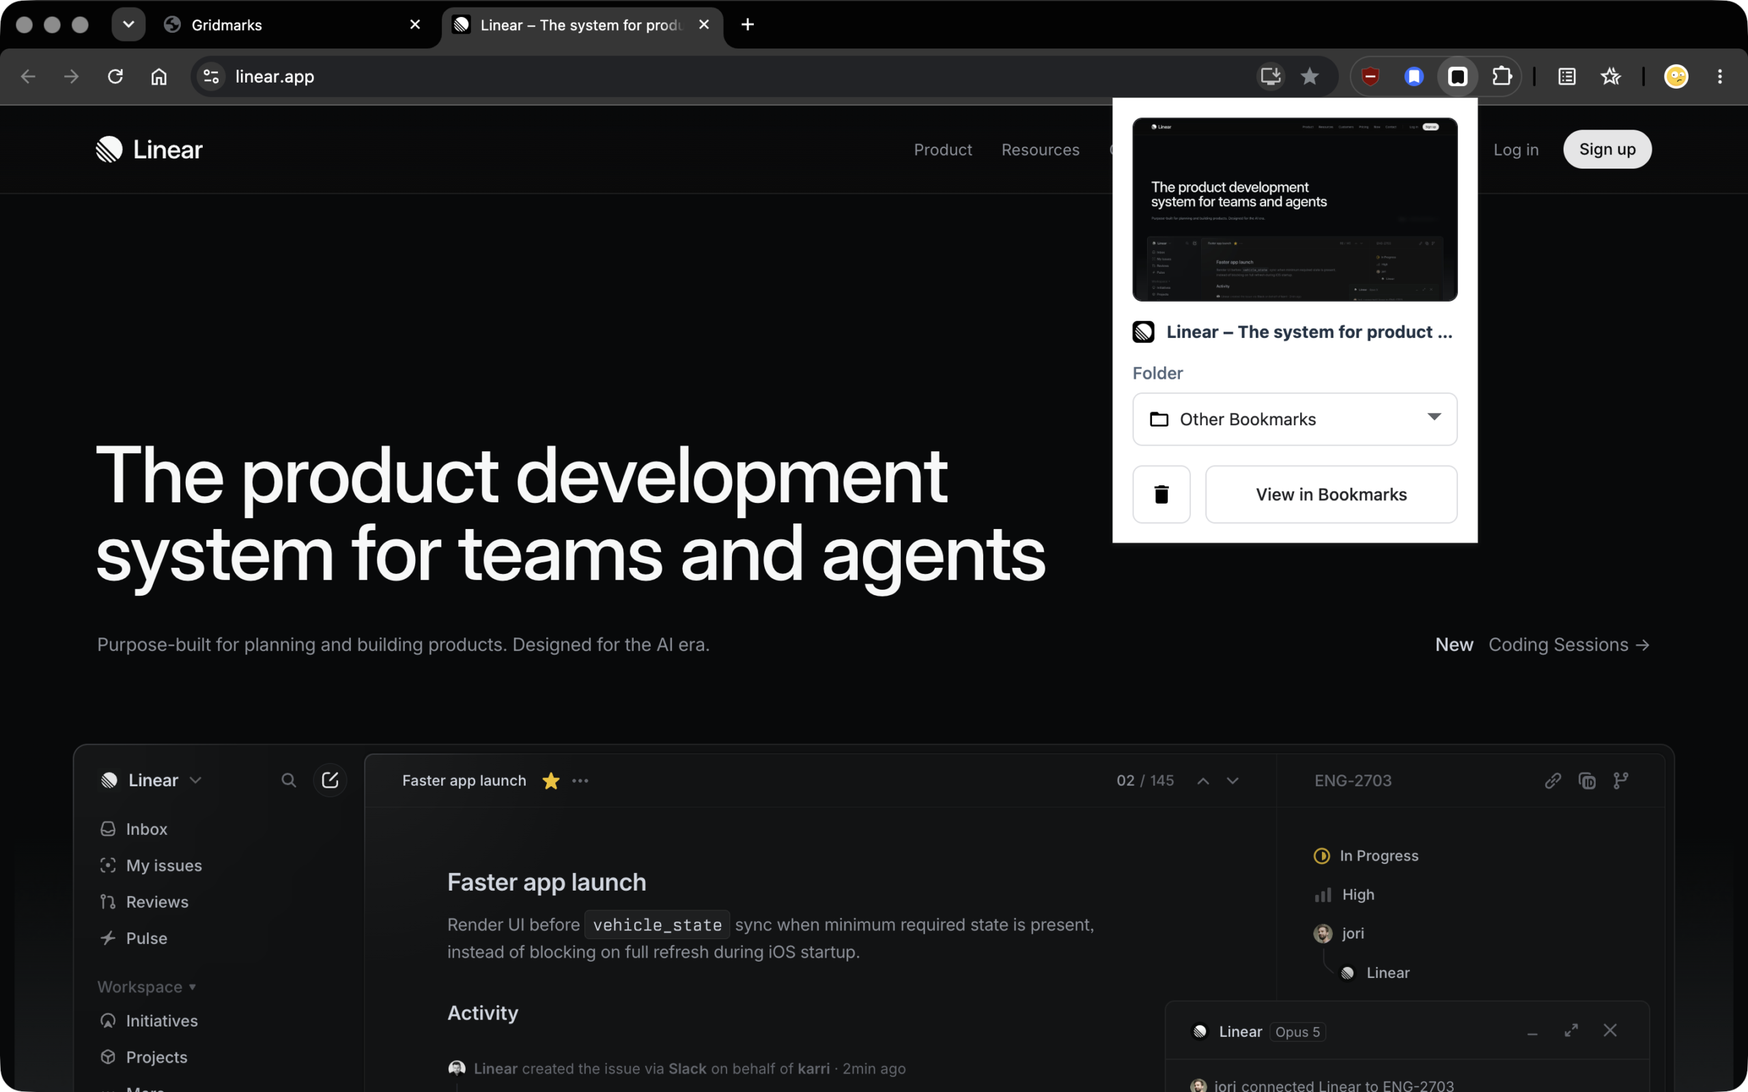Click the browser back arrow
Image resolution: width=1748 pixels, height=1092 pixels.
28,76
